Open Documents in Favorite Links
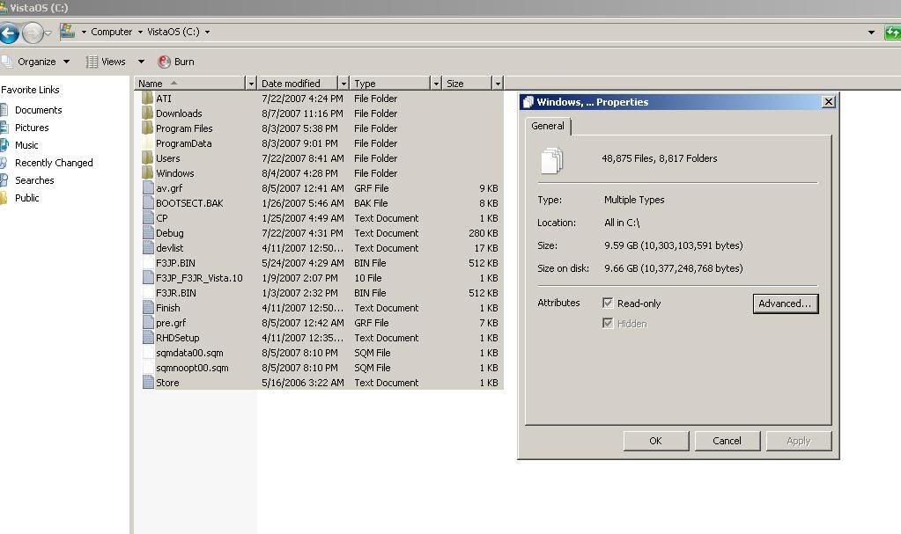The width and height of the screenshot is (901, 534). 38,110
